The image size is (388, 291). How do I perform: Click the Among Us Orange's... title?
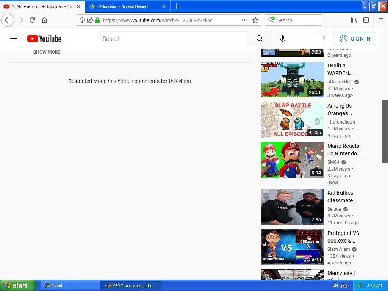click(339, 110)
